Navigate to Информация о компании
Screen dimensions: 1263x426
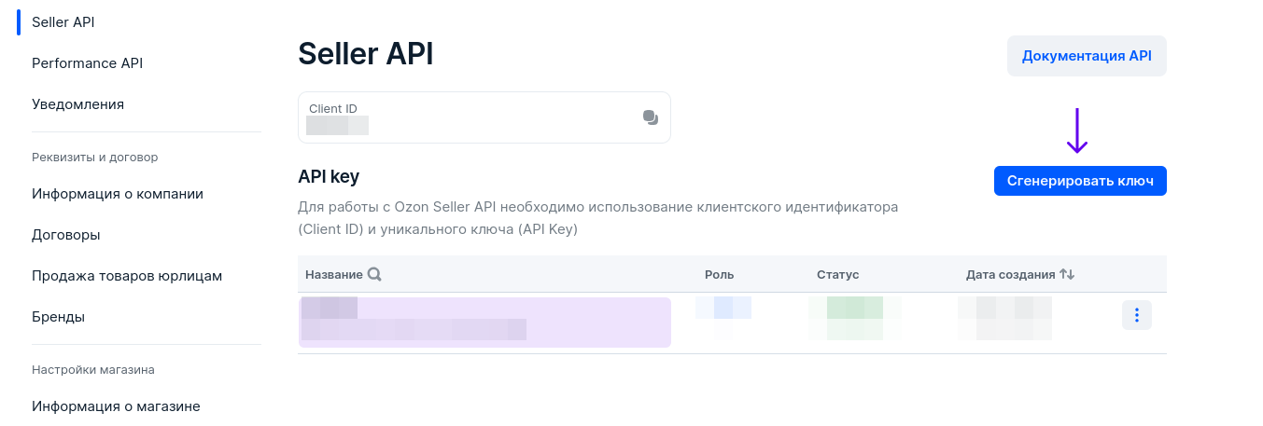(118, 194)
